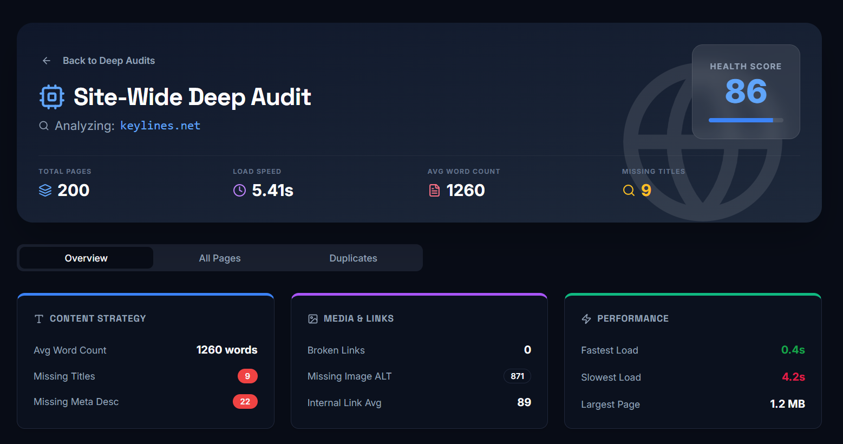
Task: Click the Broken Links label
Action: (336, 350)
